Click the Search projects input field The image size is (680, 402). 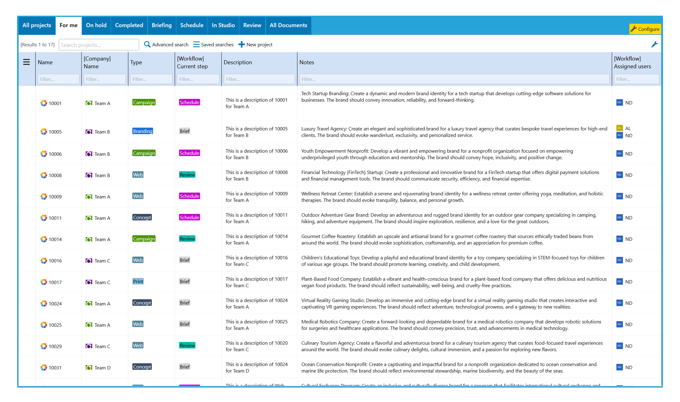coord(99,45)
